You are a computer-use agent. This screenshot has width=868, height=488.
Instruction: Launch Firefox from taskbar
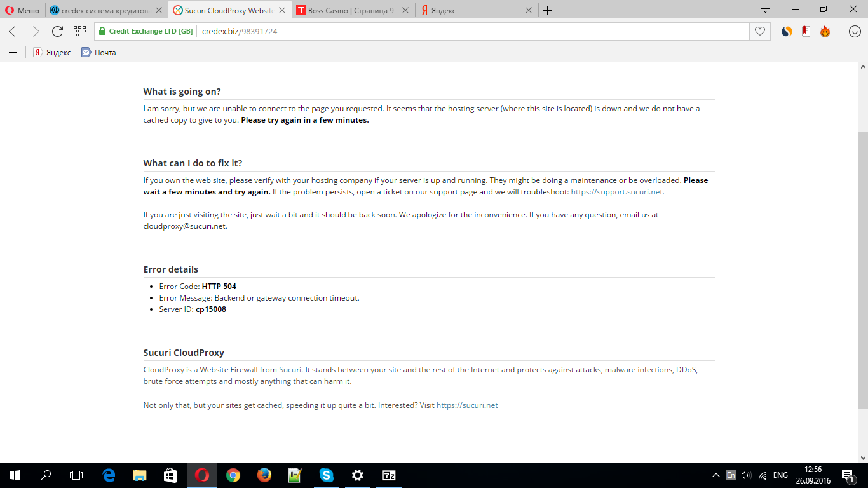click(x=264, y=475)
